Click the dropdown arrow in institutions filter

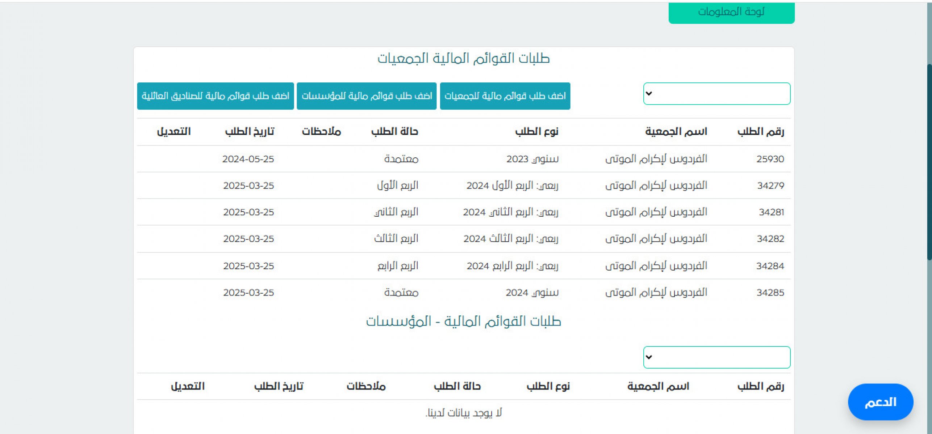click(x=649, y=357)
